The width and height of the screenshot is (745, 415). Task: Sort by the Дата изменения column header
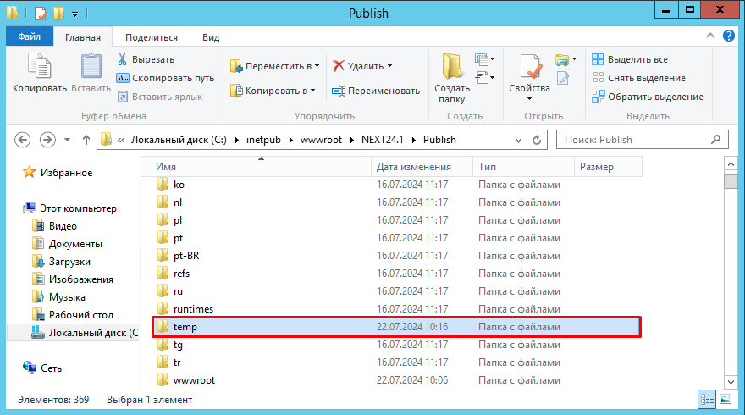click(x=422, y=167)
